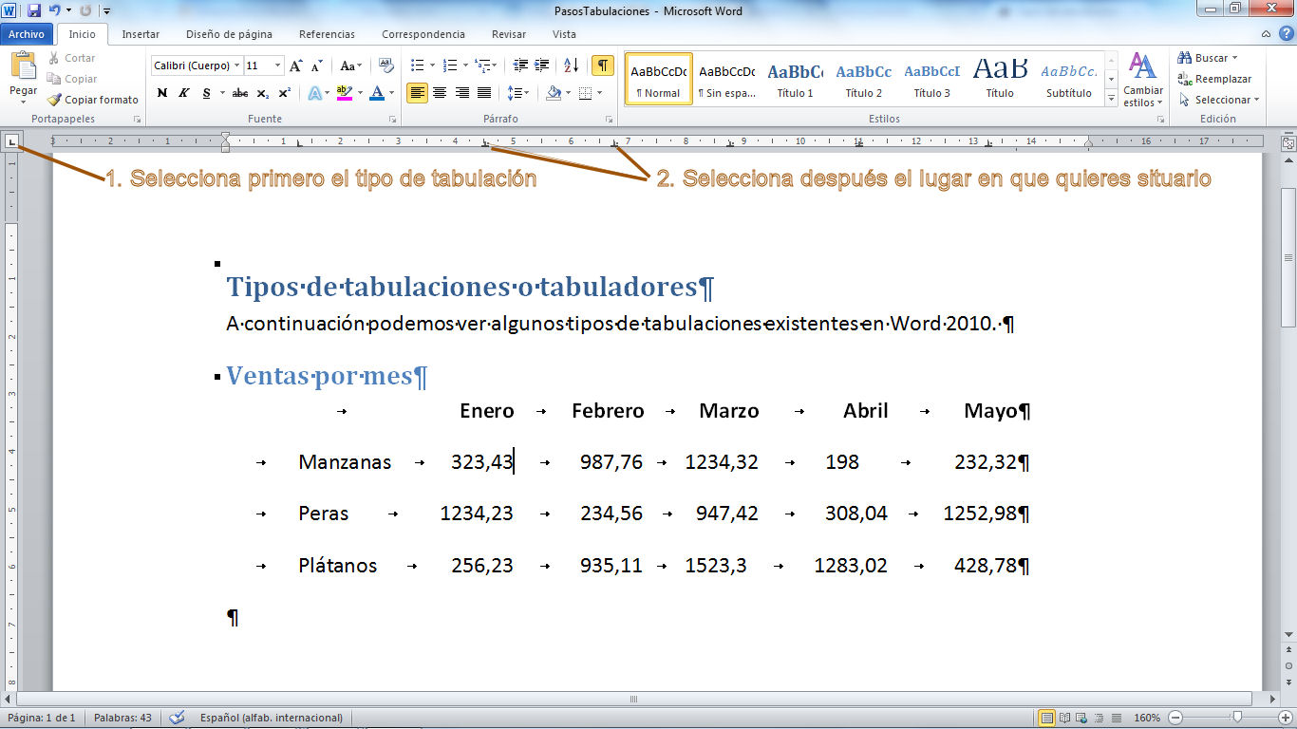1297x729 pixels.
Task: Click Cambiar estilos button
Action: pyautogui.click(x=1142, y=81)
